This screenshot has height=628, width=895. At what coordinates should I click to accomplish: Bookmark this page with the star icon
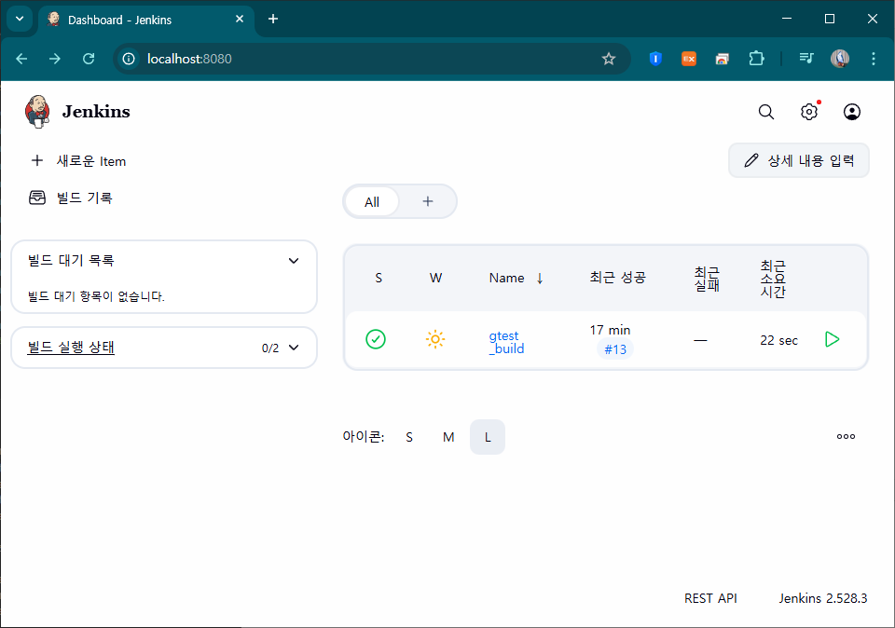(x=609, y=59)
